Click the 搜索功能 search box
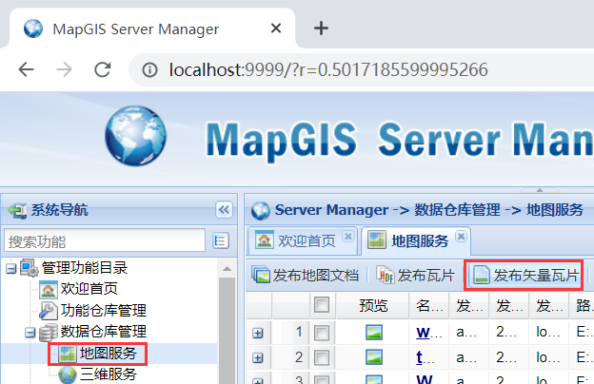This screenshot has width=594, height=384. pos(105,240)
